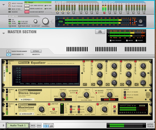Click the Stereo Imager Bypass/On/Off switch

coord(7,91)
